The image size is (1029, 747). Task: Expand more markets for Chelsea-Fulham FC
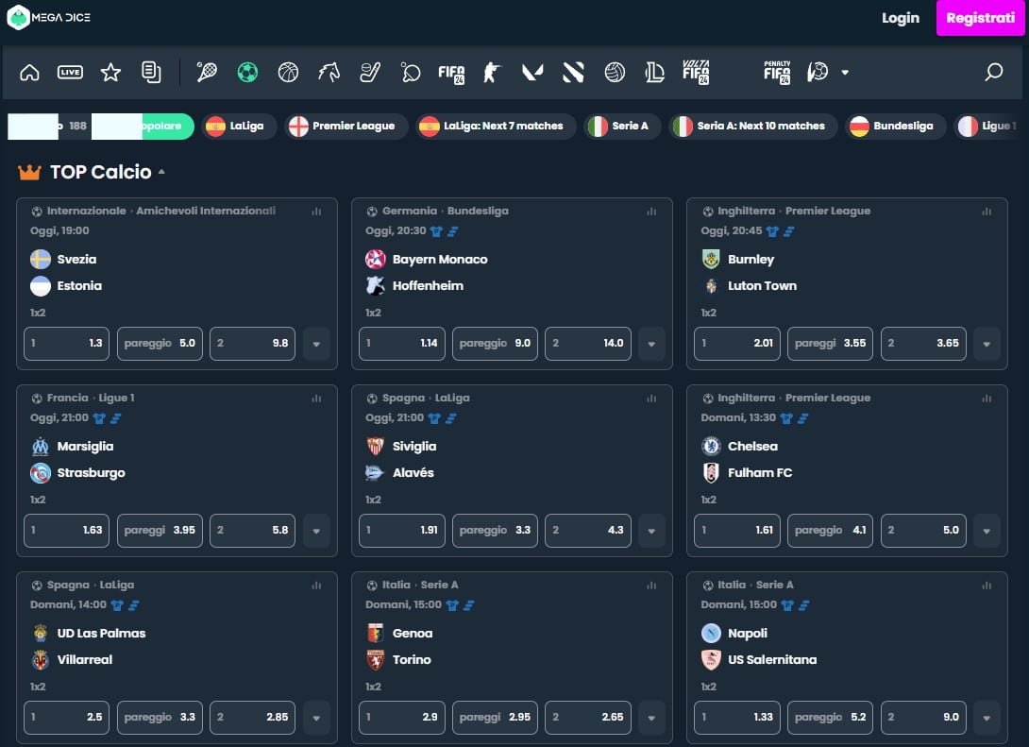pos(987,531)
